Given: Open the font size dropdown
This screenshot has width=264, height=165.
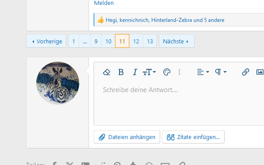Looking at the screenshot, I should [x=149, y=72].
